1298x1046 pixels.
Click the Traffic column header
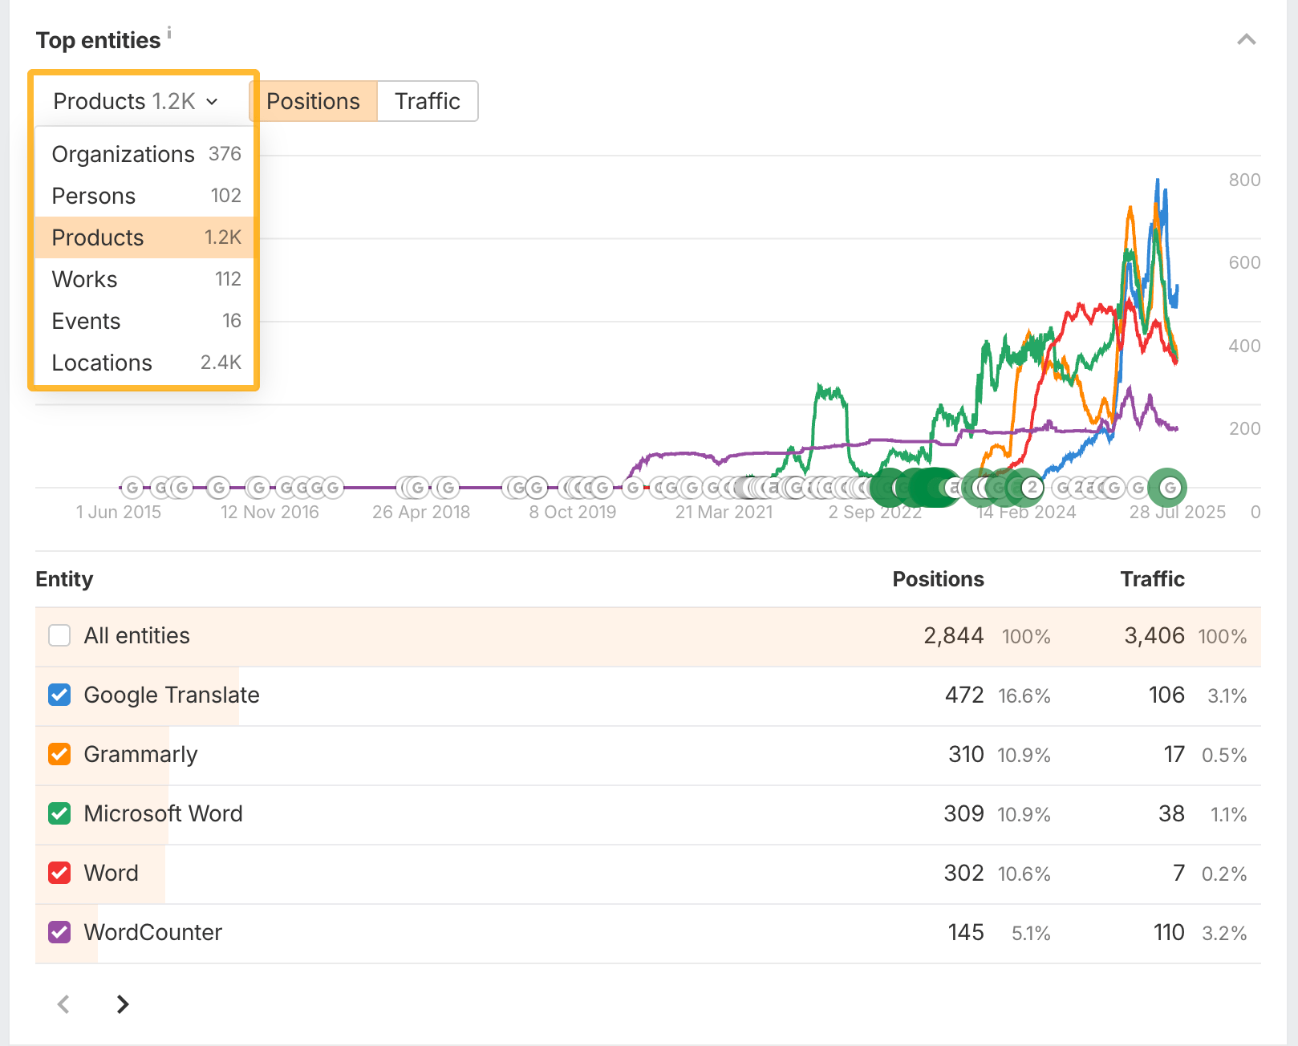click(x=1152, y=579)
